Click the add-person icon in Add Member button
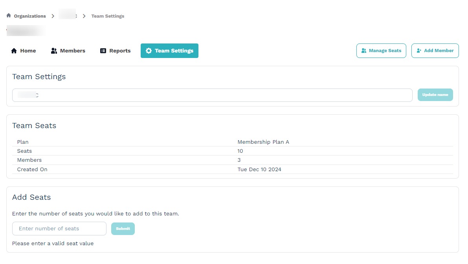The image size is (468, 264). point(419,51)
